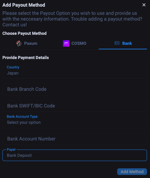Focus the Bank SWIFT/BIC Code field
Viewport: 150px width, 178px height.
tap(75, 106)
